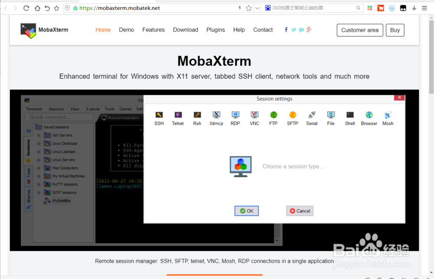Select the Saved sessions root folder
The image size is (434, 279).
coord(52,127)
